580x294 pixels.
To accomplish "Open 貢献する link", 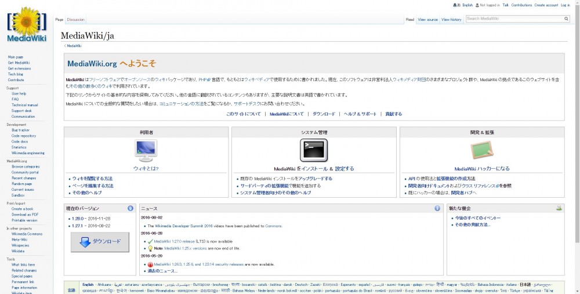I will (394, 114).
